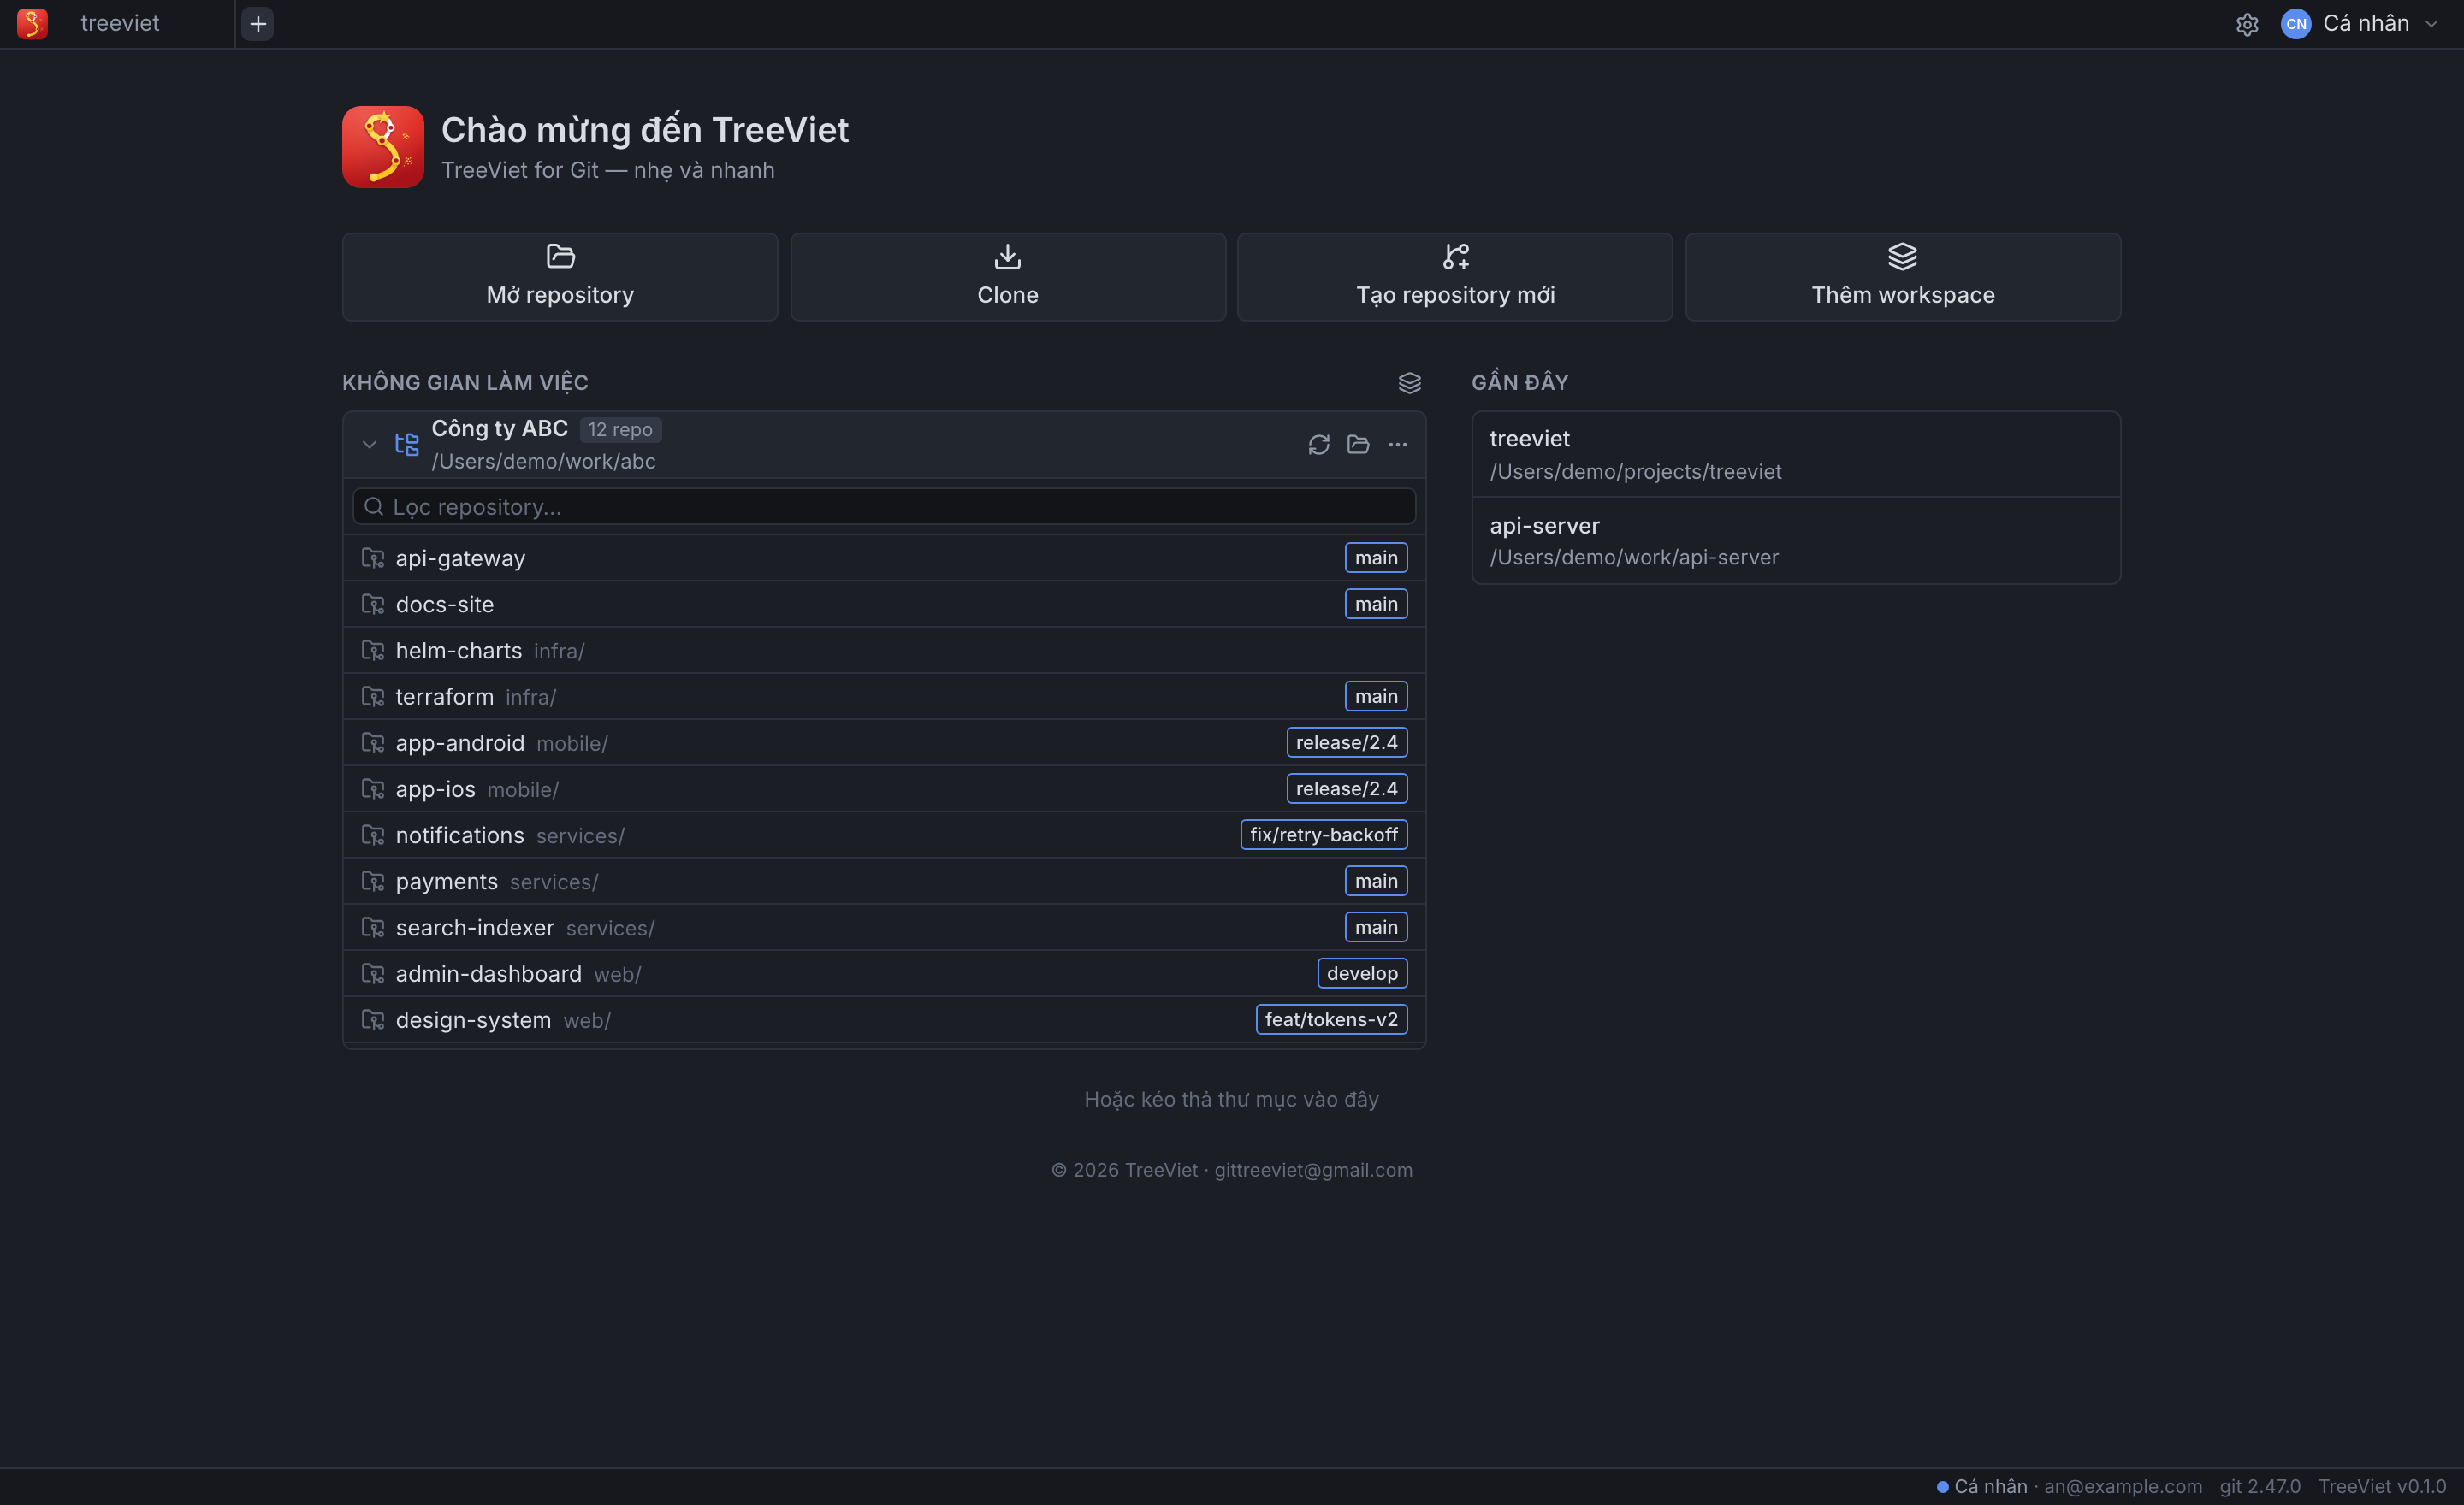
Task: Click gittreeviet@gmail.com in footer
Action: point(1313,1170)
